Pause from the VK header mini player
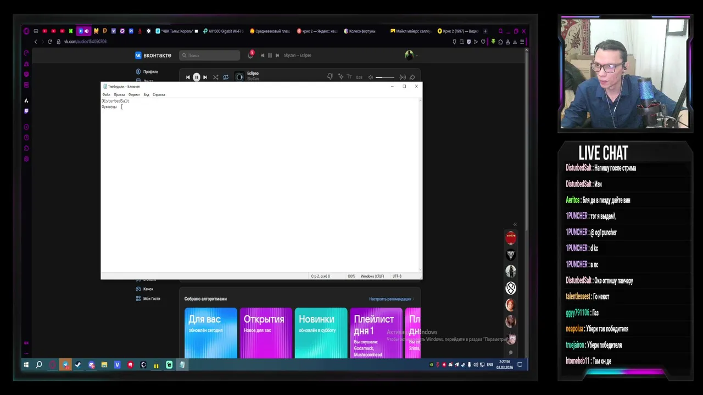Screen dimensions: 703x395 [270, 55]
